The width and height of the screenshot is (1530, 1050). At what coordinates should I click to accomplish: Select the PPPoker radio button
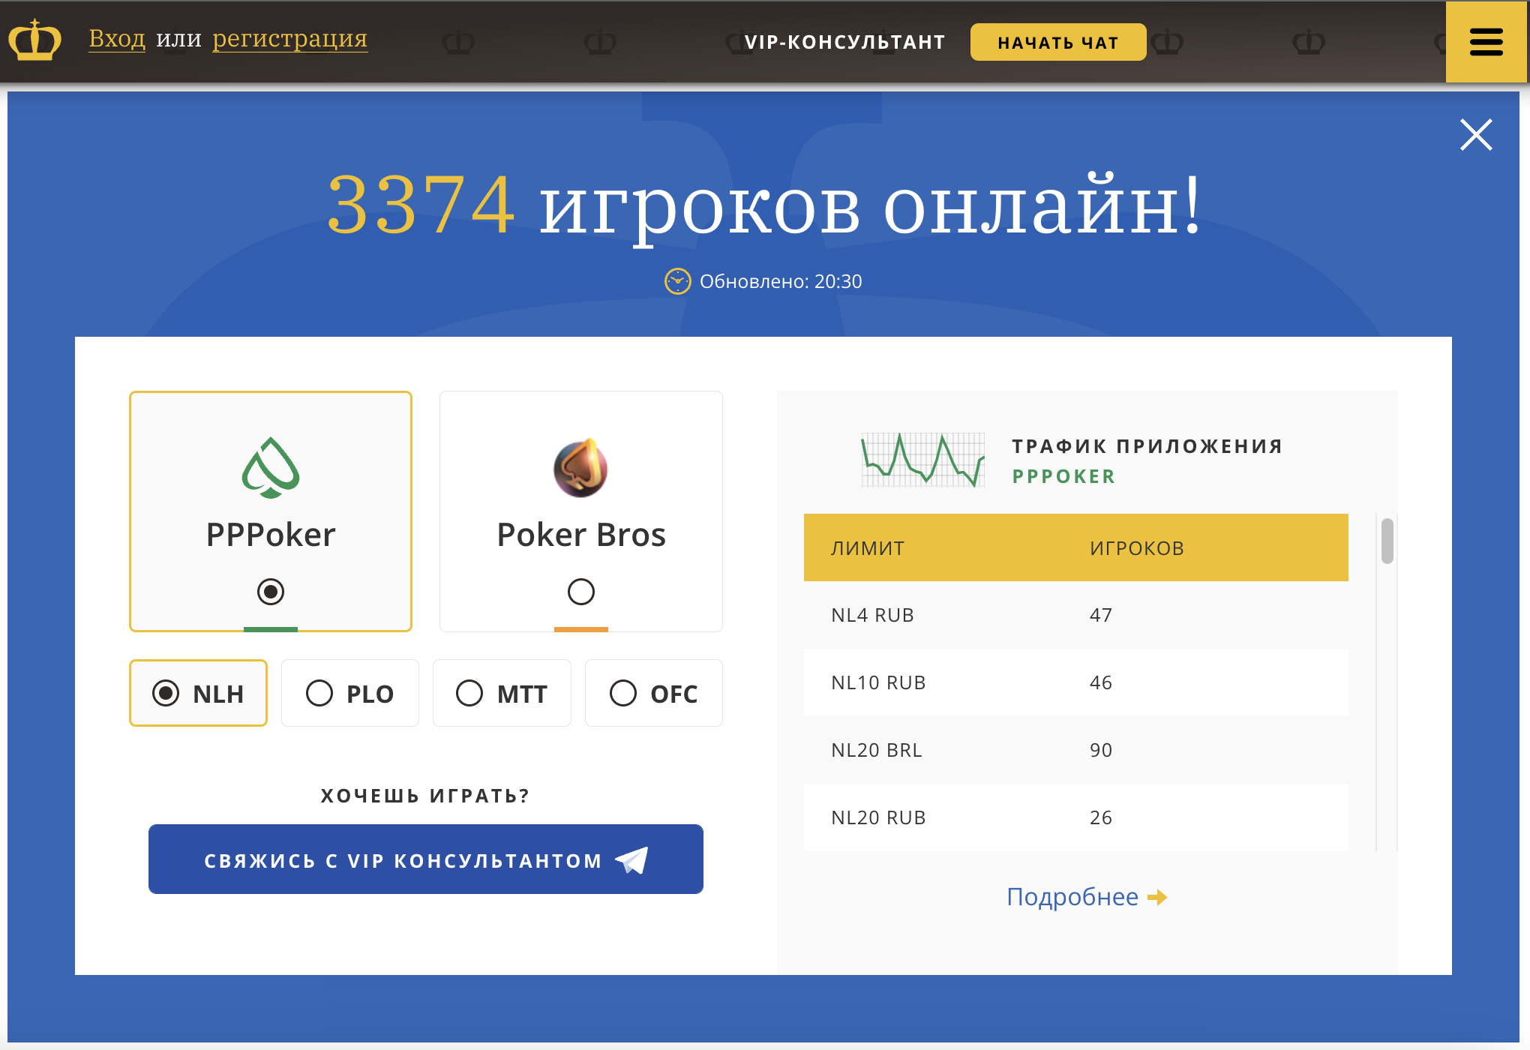click(271, 592)
